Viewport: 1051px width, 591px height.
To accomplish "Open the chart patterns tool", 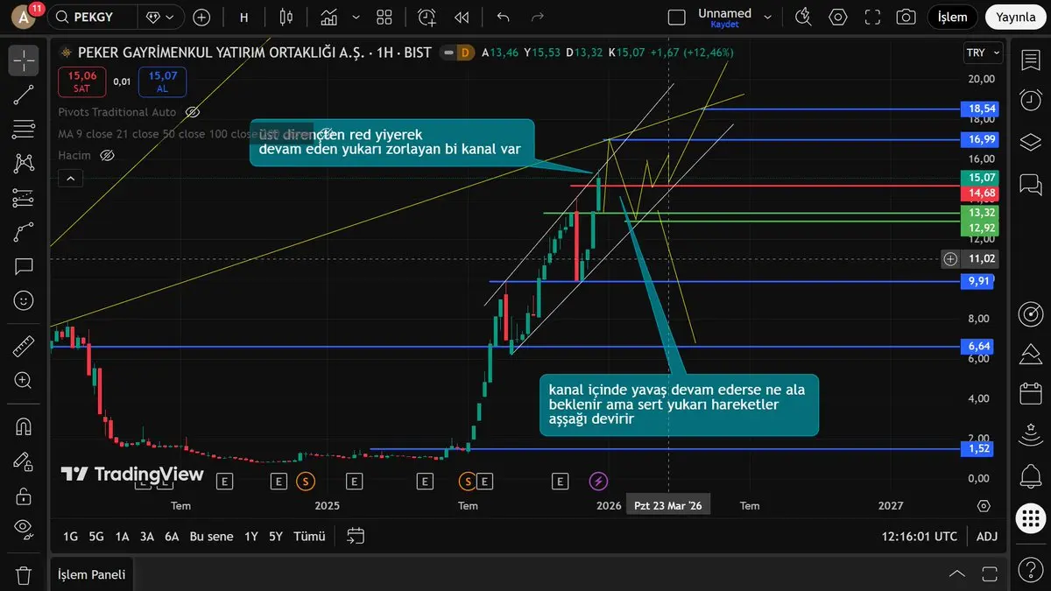I will click(x=24, y=163).
